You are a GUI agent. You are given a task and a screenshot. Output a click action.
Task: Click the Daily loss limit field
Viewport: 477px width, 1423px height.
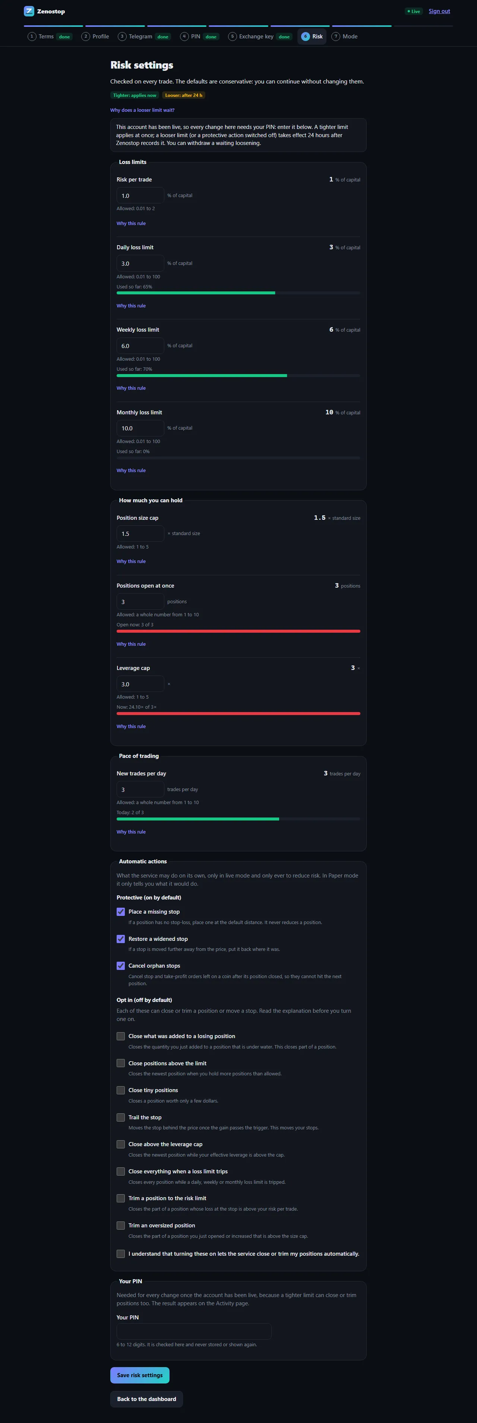click(x=140, y=263)
